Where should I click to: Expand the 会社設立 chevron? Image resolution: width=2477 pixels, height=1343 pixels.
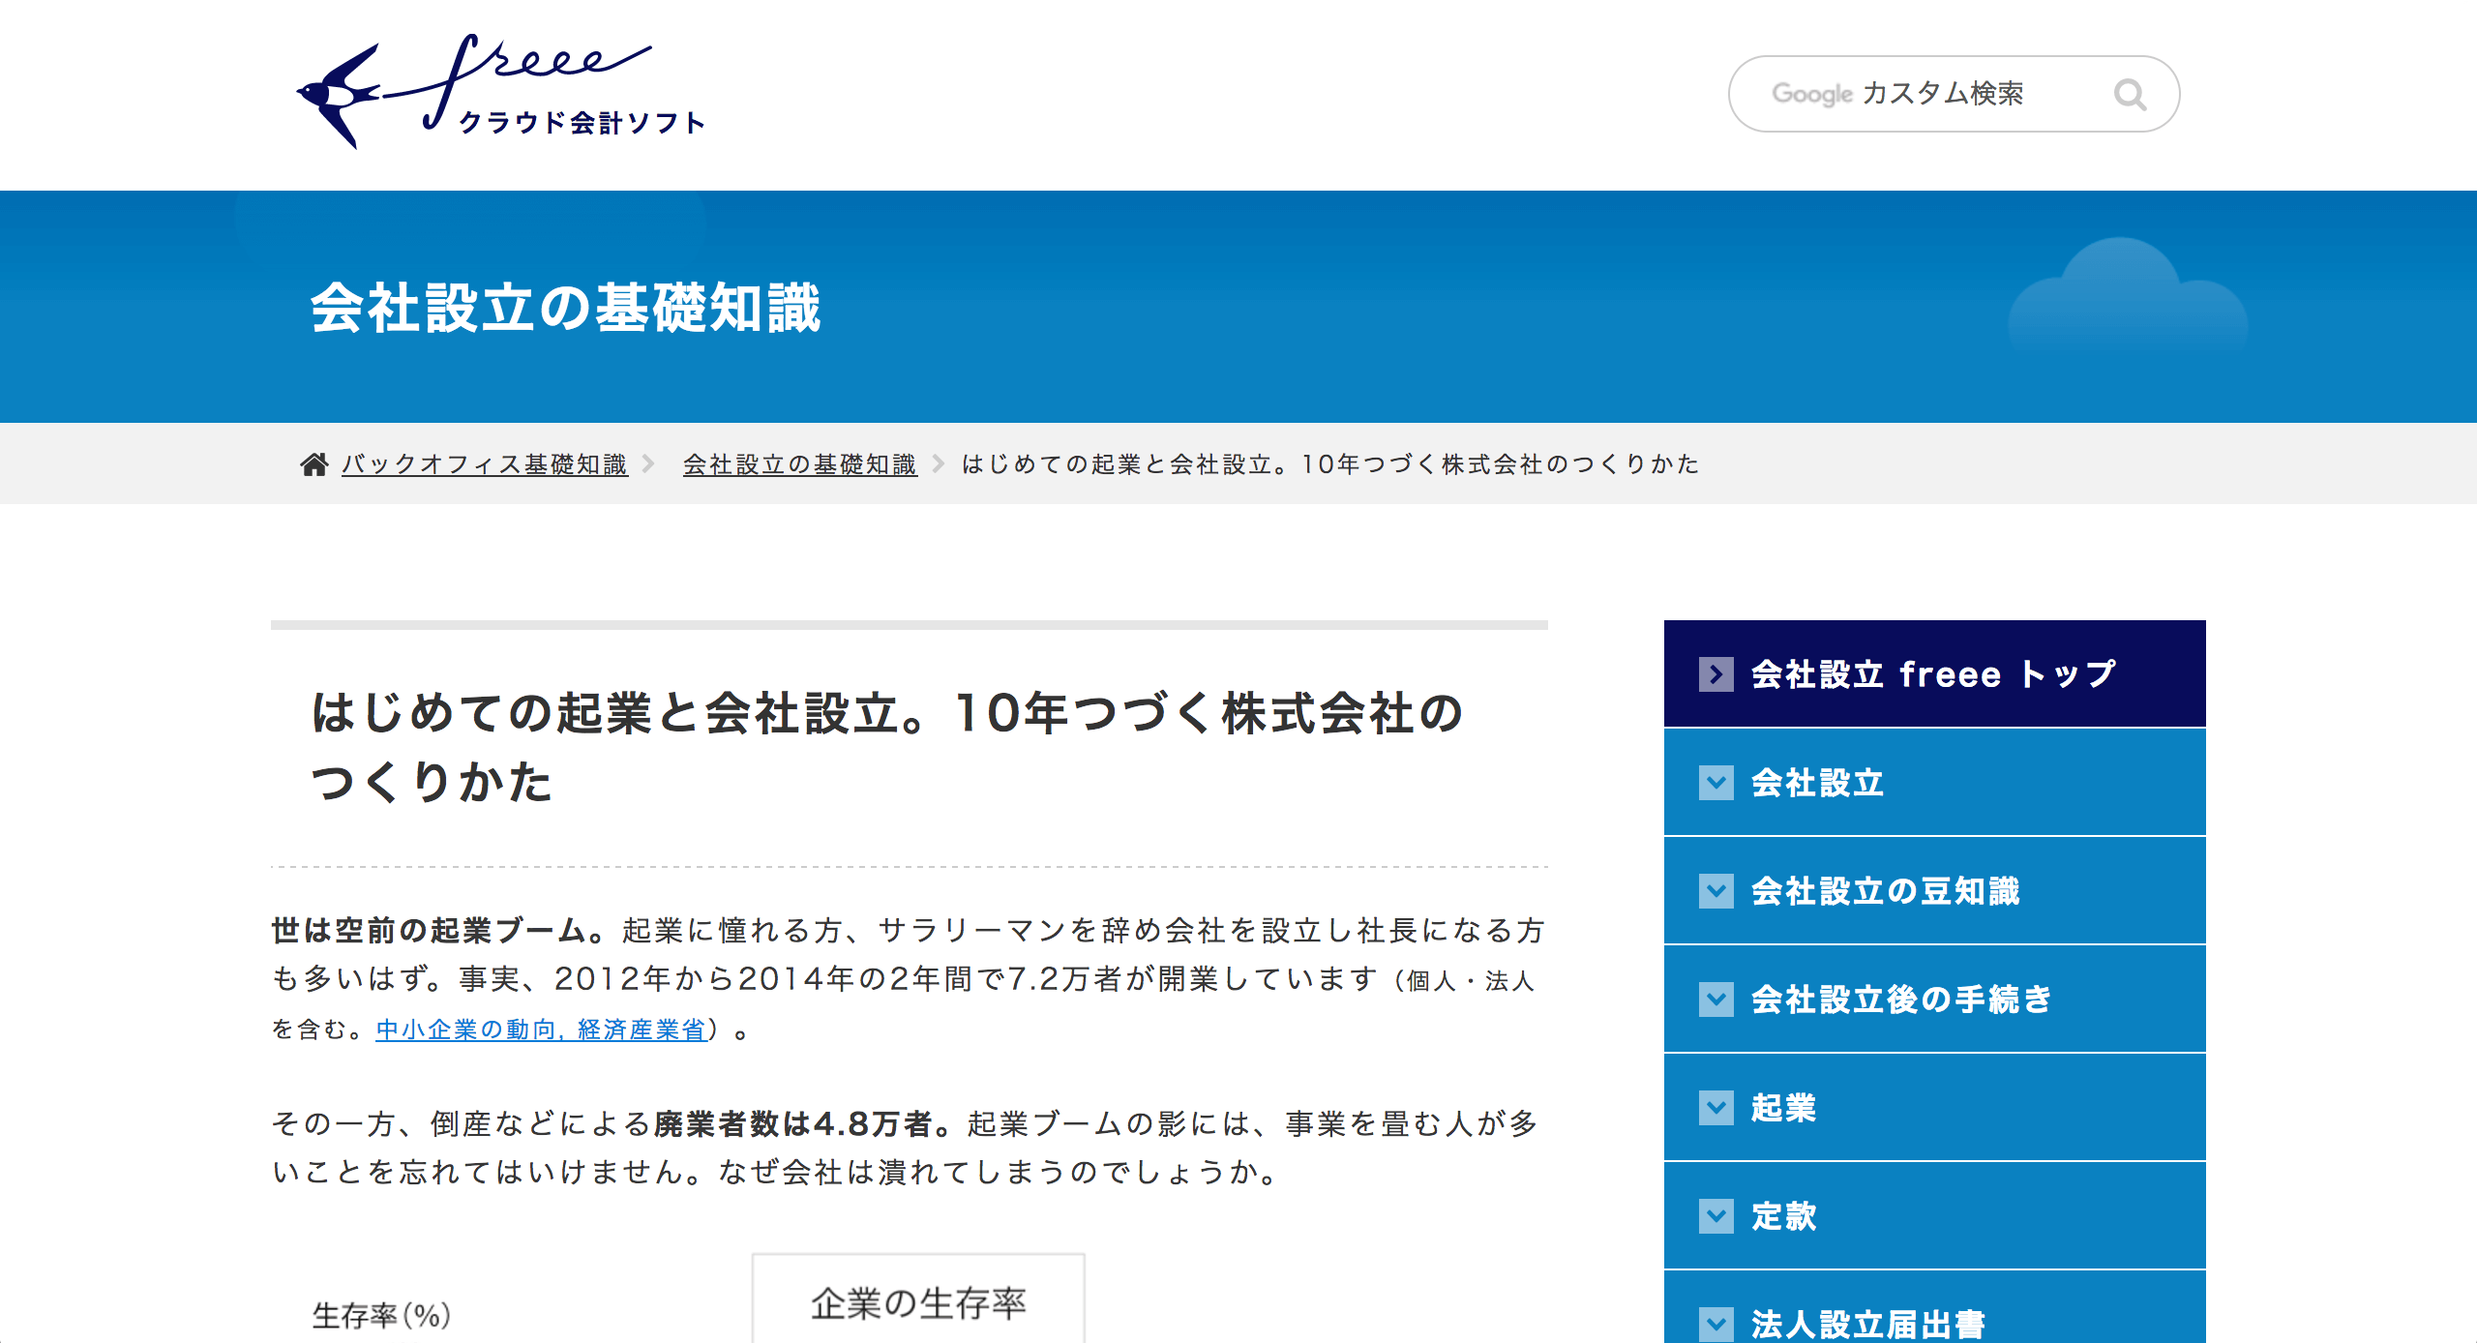(1716, 783)
